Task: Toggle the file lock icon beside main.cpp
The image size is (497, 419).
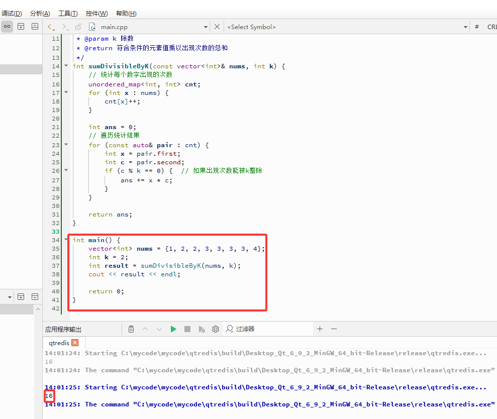Action: (x=78, y=27)
